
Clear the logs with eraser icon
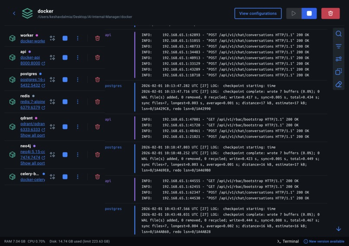point(338,84)
